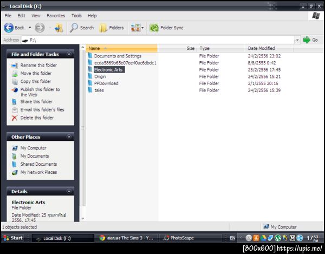Switch to Chrome The Sims 3 taskbar button

[126, 238]
